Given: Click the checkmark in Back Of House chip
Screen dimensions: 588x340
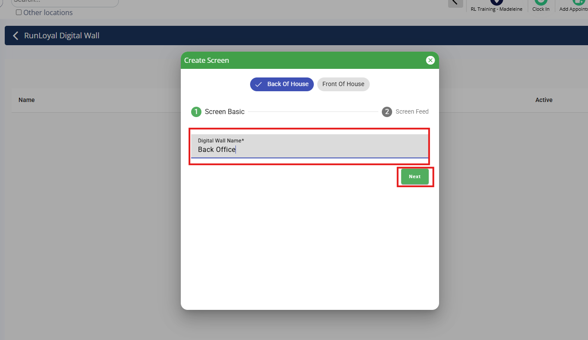Looking at the screenshot, I should [x=259, y=84].
